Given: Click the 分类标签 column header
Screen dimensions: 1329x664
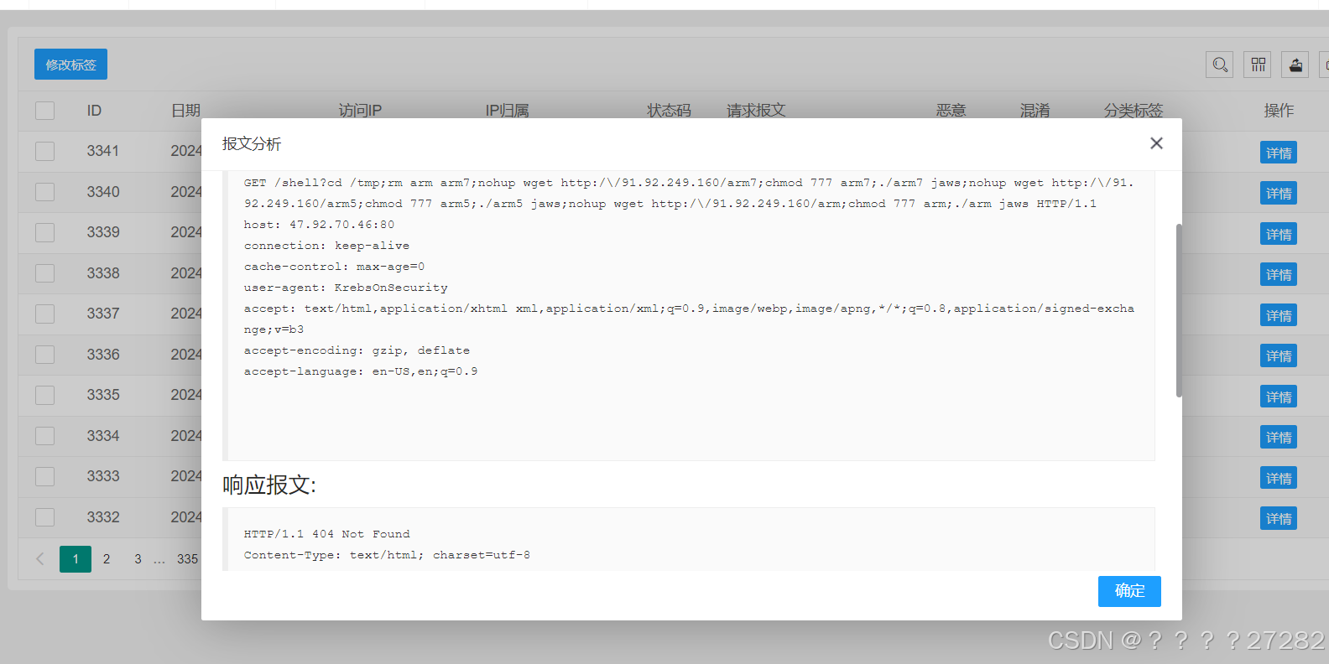Looking at the screenshot, I should pyautogui.click(x=1134, y=111).
